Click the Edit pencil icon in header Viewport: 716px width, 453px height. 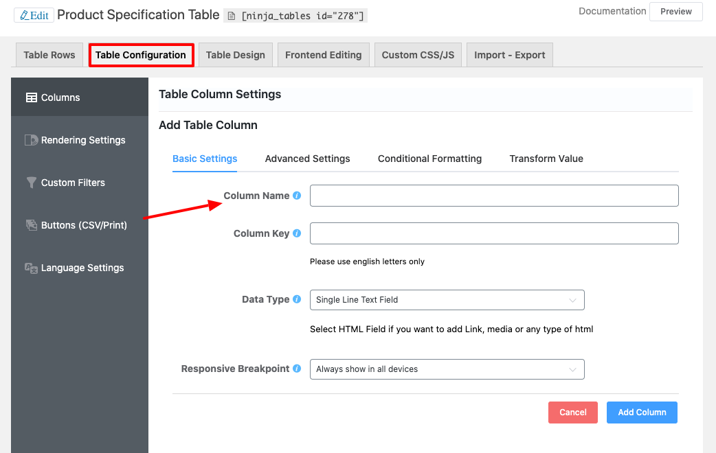[24, 14]
